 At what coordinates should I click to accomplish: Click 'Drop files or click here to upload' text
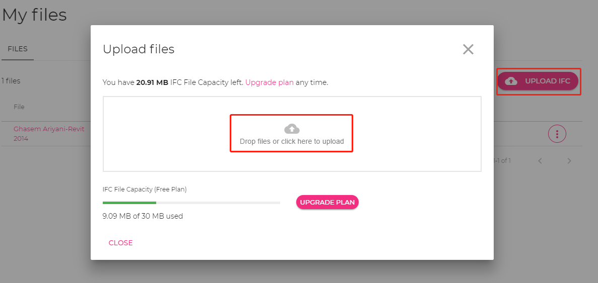pos(292,141)
